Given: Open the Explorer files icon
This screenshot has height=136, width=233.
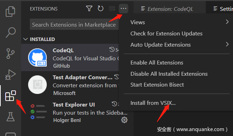Looking at the screenshot, I should (11, 12).
